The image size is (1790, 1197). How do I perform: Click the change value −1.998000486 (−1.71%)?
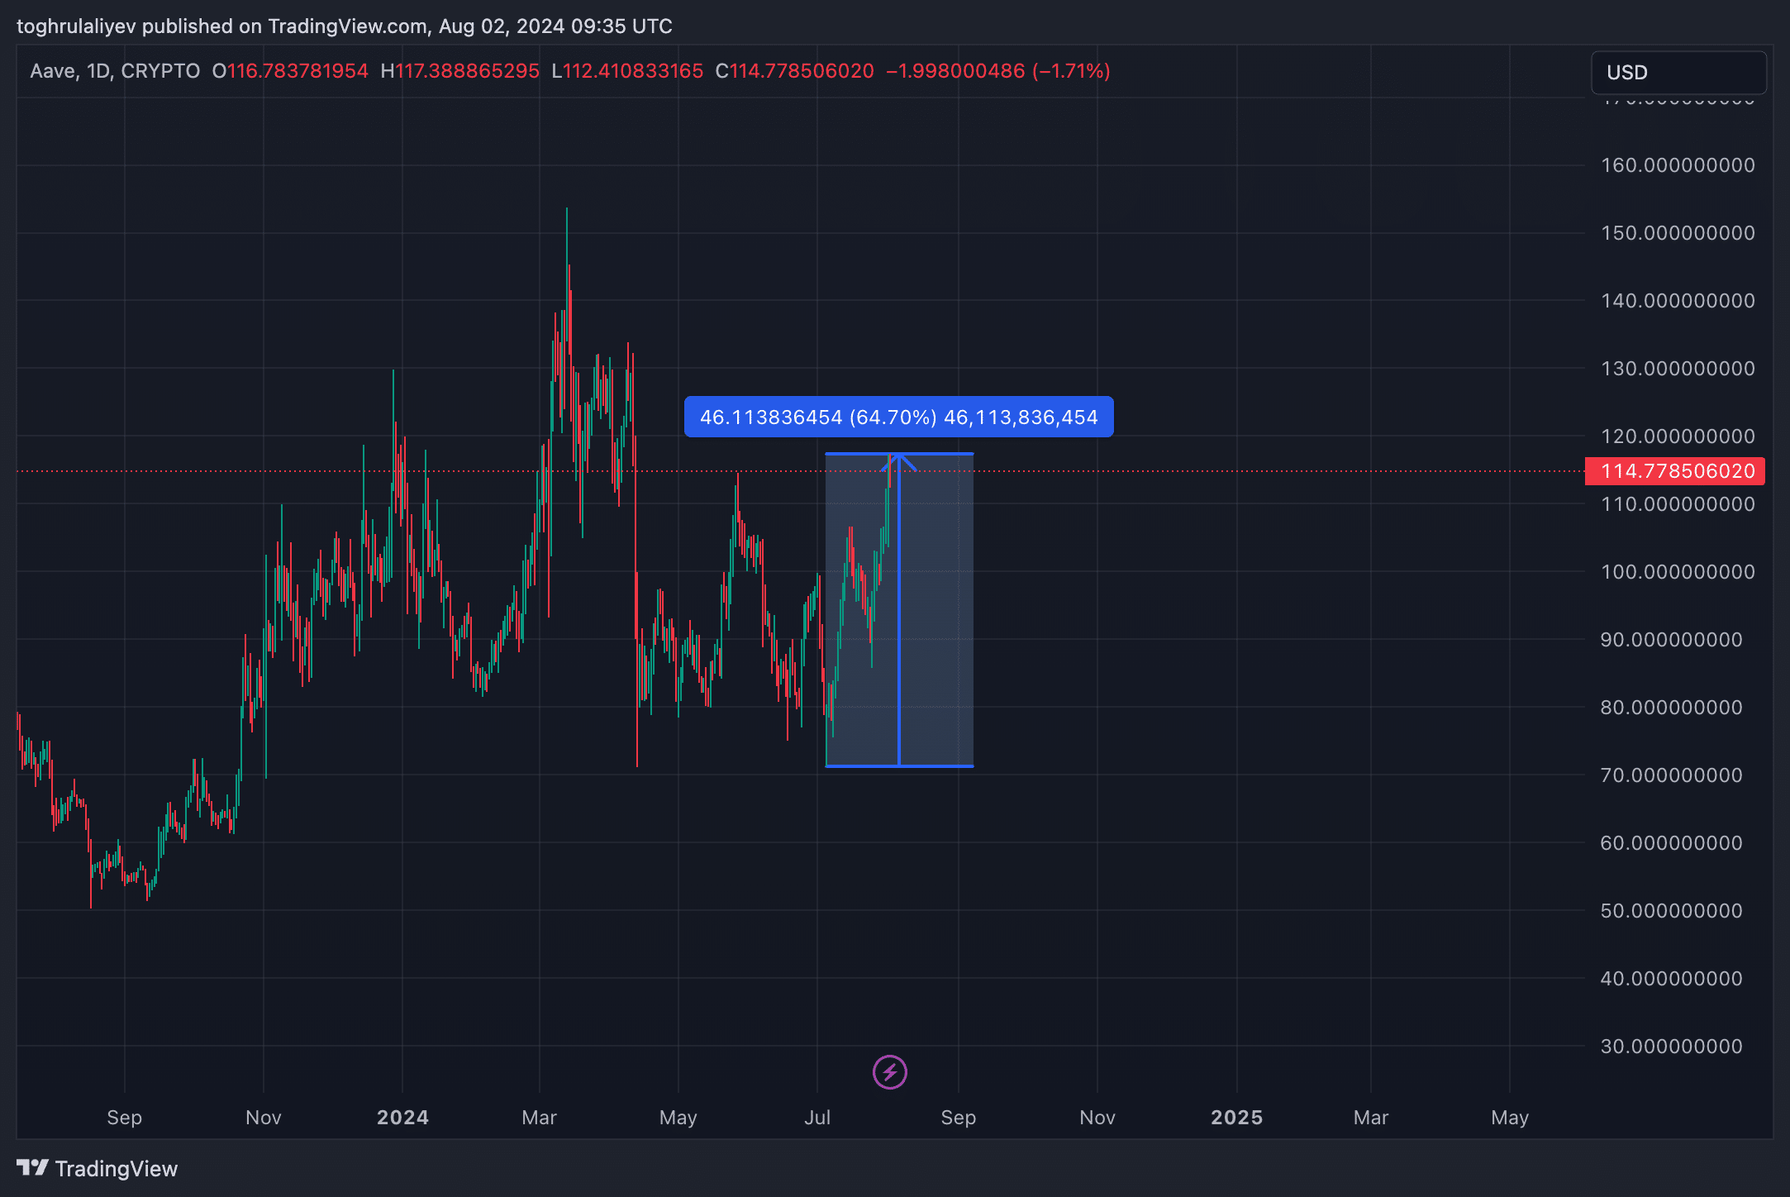click(998, 71)
